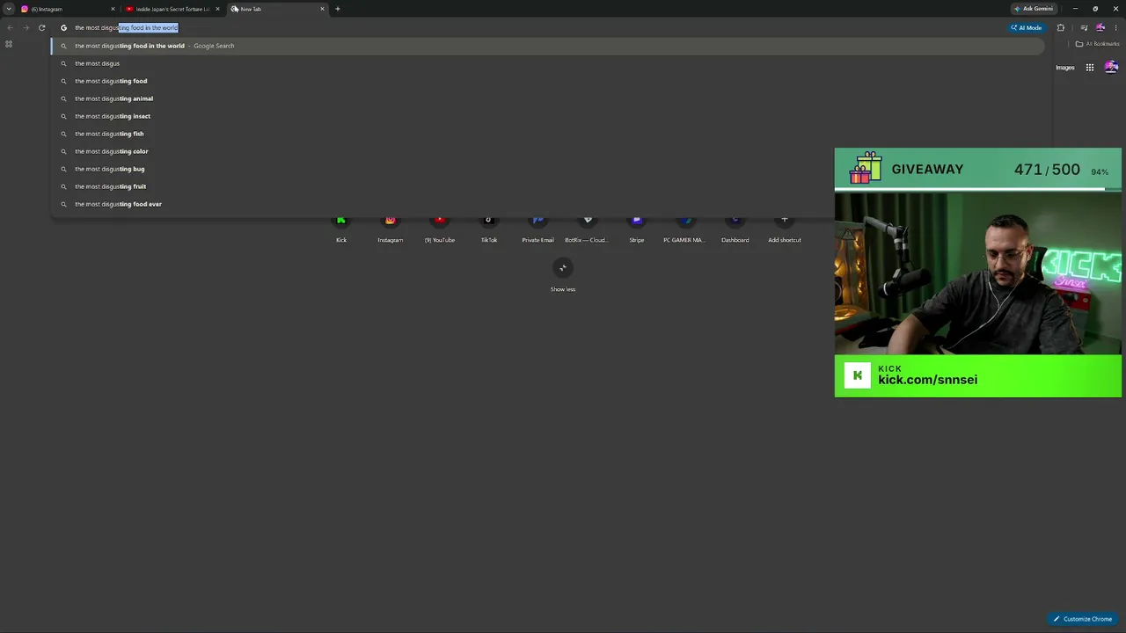
Task: Select suggestion 'the most disgusting fruit'
Action: pos(547,186)
